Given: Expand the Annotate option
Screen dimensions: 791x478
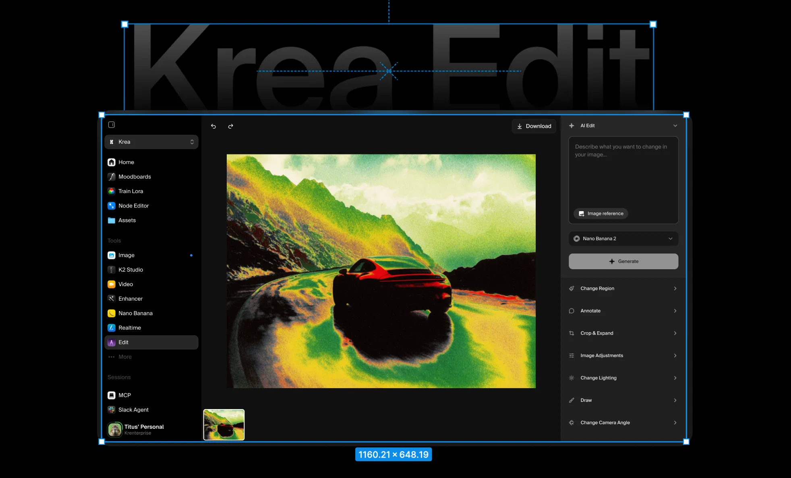Looking at the screenshot, I should pos(623,311).
